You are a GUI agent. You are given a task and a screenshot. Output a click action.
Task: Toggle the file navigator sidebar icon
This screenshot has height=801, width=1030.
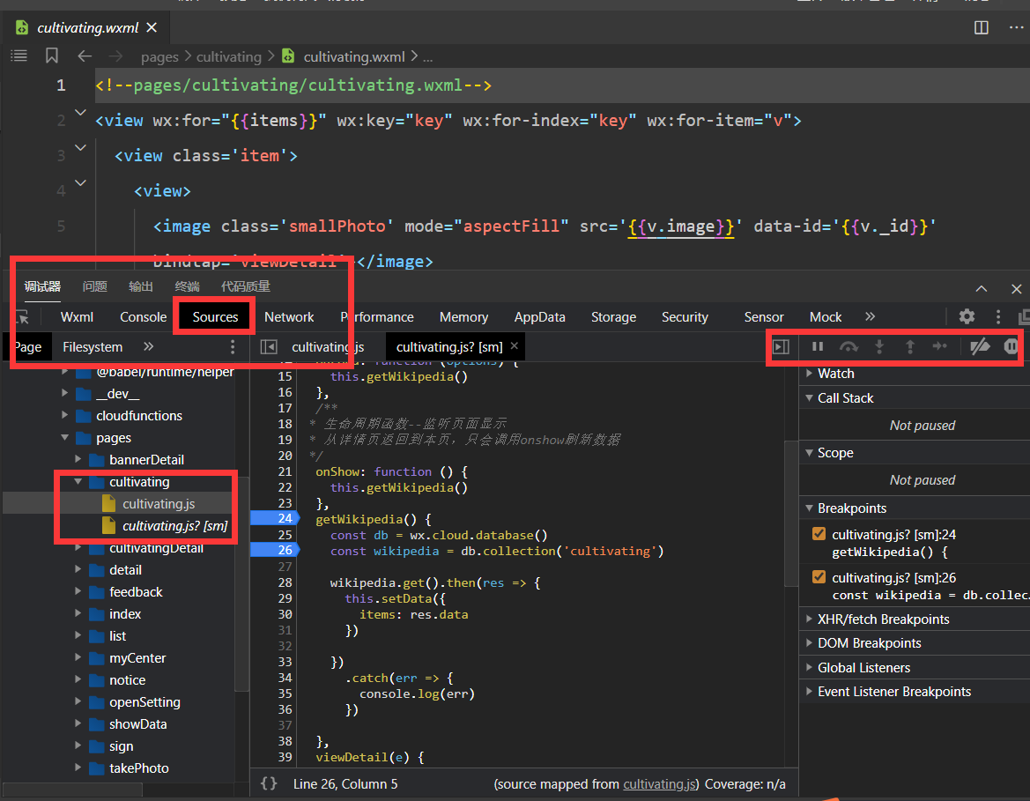(x=269, y=347)
